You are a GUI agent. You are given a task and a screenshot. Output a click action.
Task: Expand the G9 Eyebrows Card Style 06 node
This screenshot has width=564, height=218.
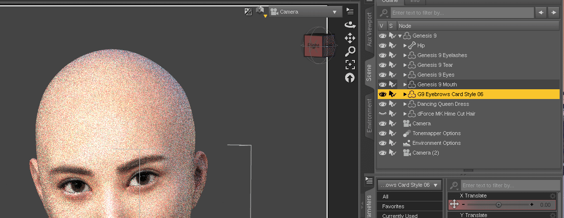pos(405,94)
